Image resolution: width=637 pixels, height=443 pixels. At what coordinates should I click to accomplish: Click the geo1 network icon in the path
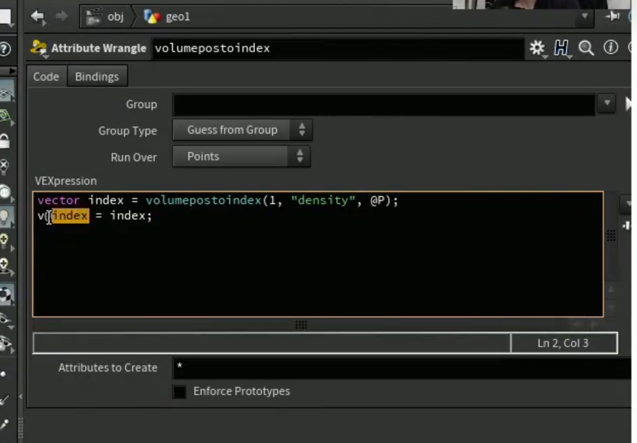(152, 17)
